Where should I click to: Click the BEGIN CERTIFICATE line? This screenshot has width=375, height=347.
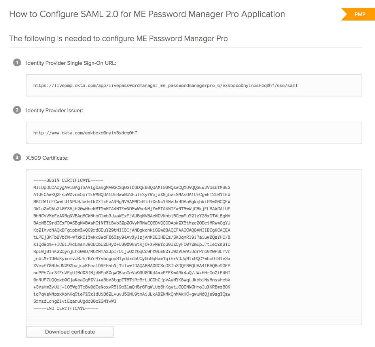point(68,180)
